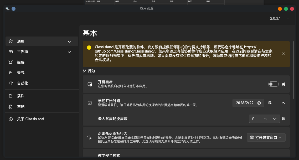The height and width of the screenshot is (160, 299).
Task: Open the three-dots more options menu
Action: [288, 18]
